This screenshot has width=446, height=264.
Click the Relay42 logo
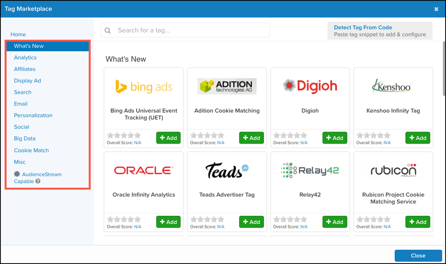pyautogui.click(x=310, y=170)
